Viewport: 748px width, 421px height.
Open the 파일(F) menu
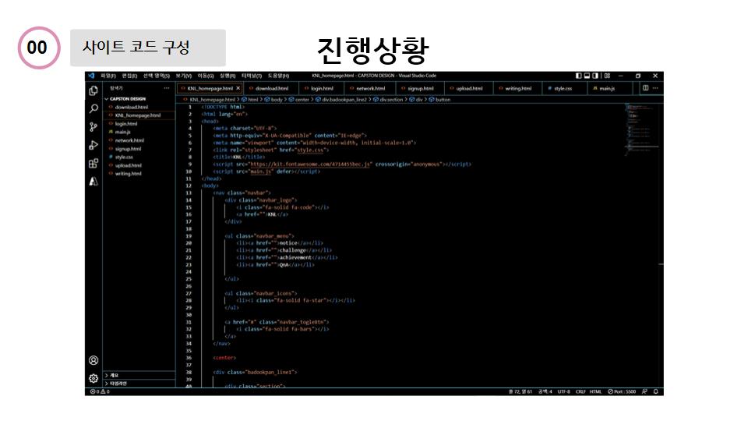108,76
